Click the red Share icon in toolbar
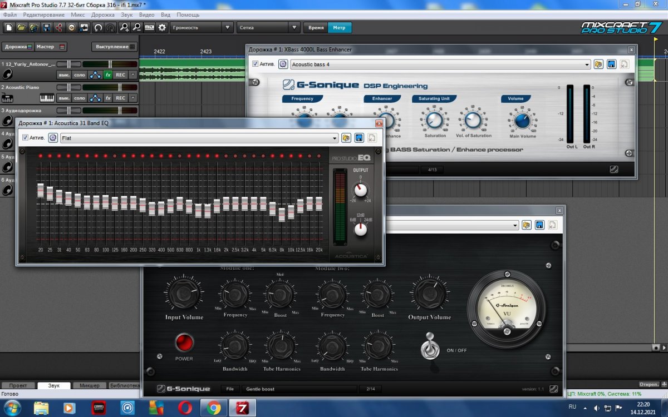Viewport: 668px width, 417px height. [x=59, y=27]
